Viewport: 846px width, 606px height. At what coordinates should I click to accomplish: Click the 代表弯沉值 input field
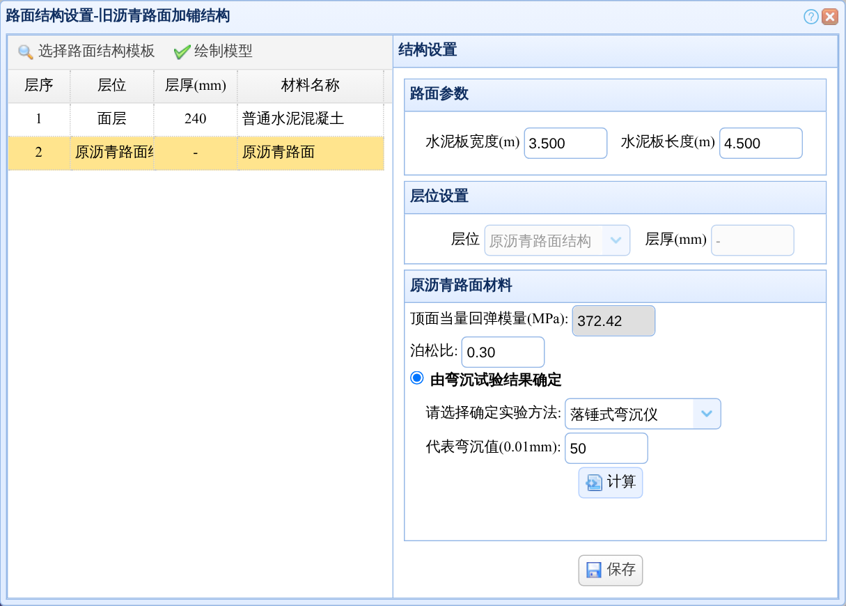coord(606,449)
